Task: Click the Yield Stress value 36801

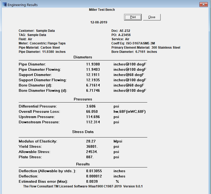Action: (92, 146)
